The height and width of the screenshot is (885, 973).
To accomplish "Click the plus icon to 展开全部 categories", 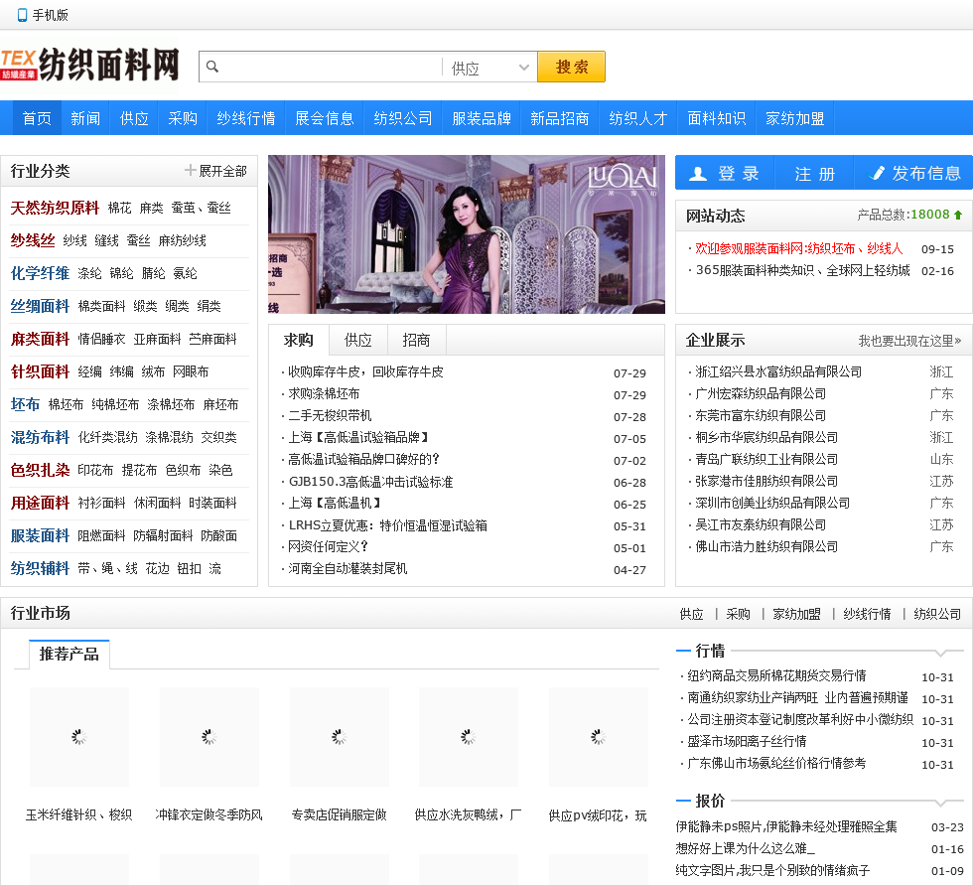I will point(190,171).
